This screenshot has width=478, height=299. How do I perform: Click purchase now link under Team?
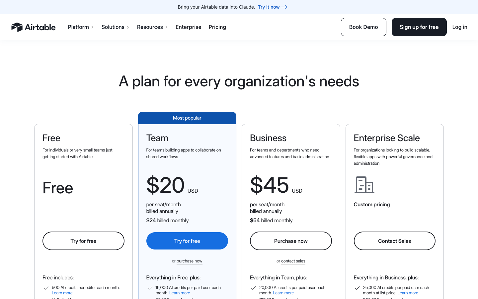189,261
